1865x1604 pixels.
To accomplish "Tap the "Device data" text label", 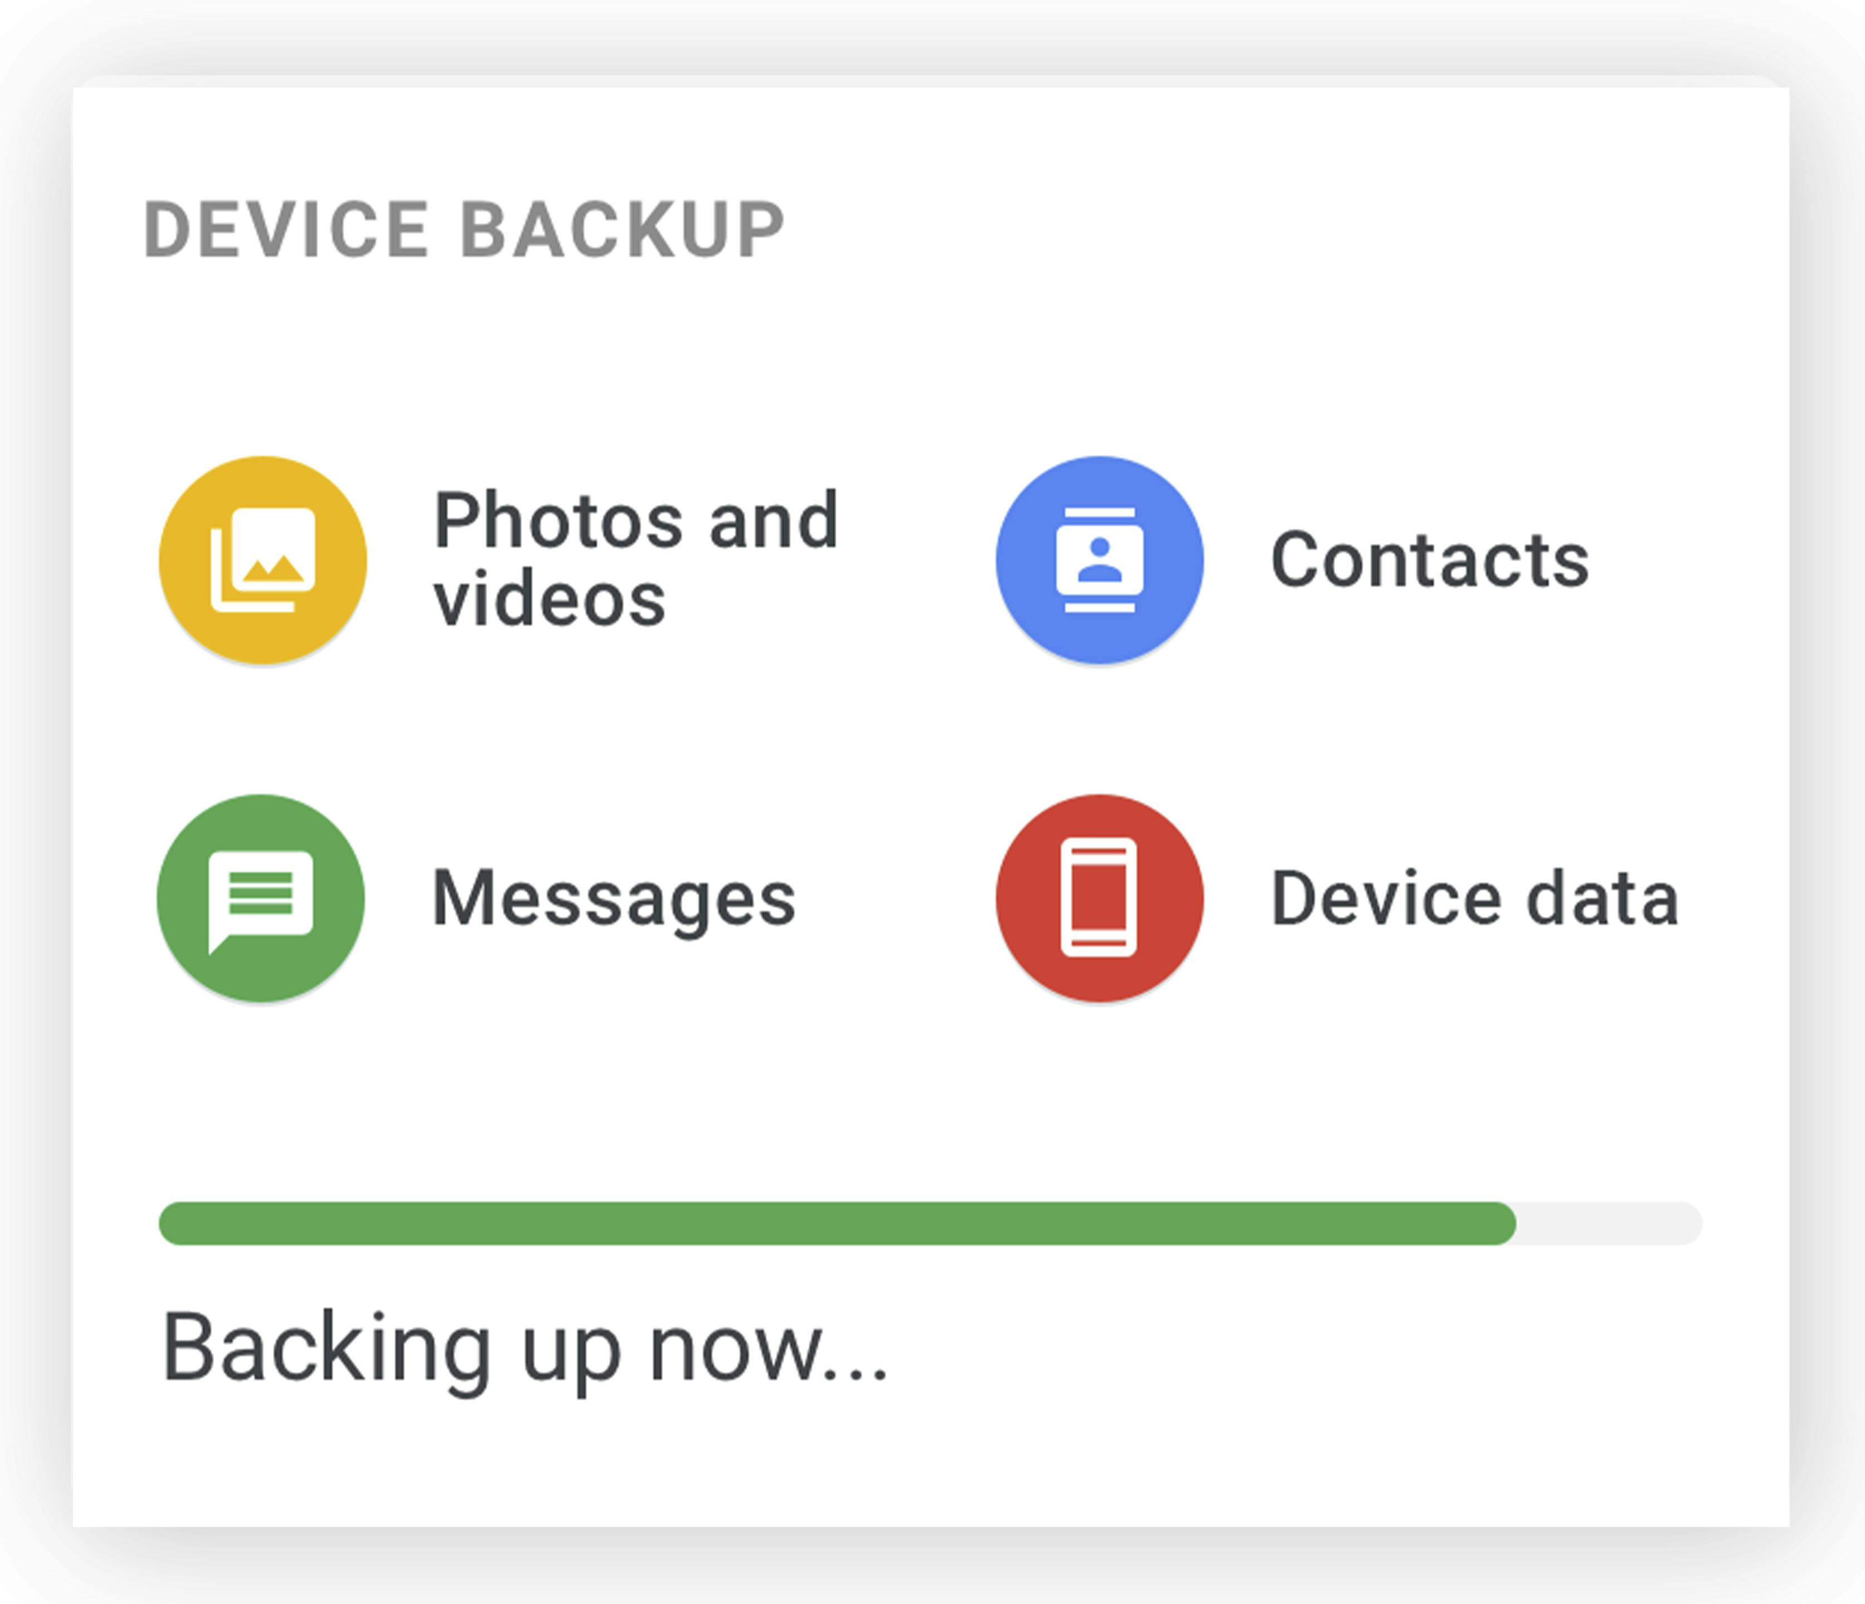I will 1474,898.
